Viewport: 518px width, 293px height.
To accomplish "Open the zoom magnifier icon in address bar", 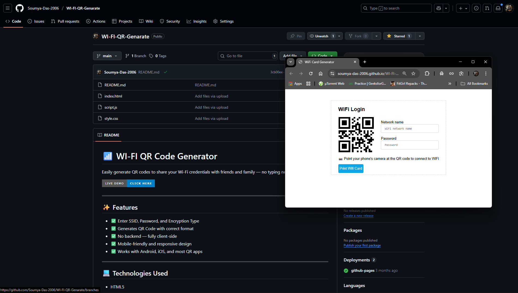I will pyautogui.click(x=405, y=74).
